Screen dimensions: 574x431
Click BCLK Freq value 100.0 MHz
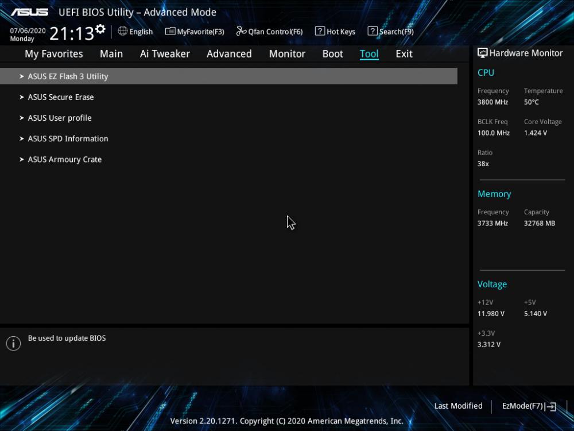pyautogui.click(x=494, y=133)
